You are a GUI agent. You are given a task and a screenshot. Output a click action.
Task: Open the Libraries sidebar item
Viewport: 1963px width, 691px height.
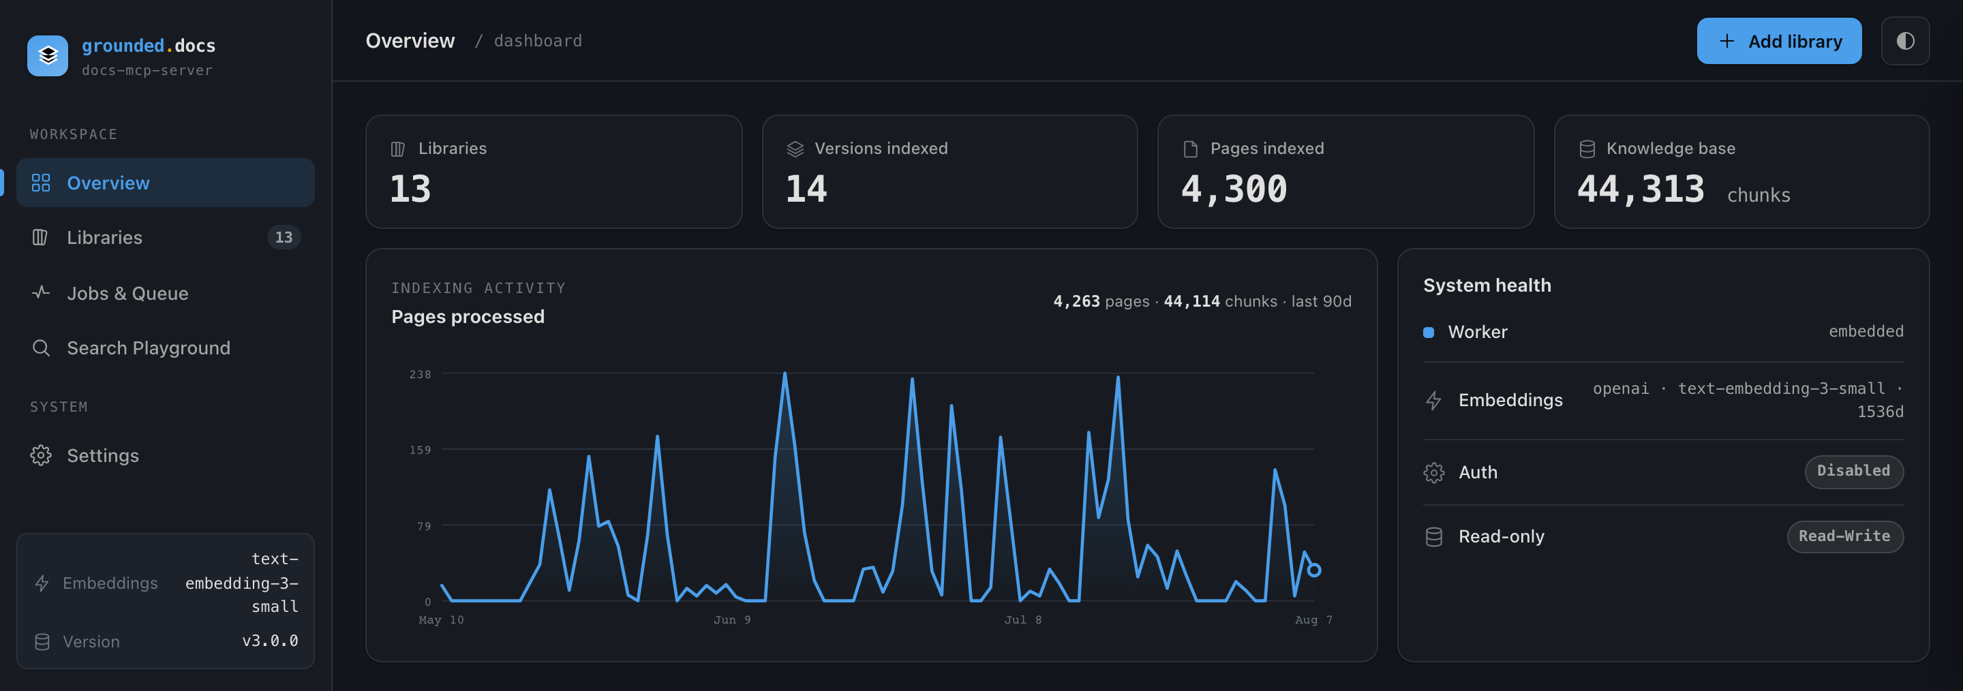[x=166, y=238]
